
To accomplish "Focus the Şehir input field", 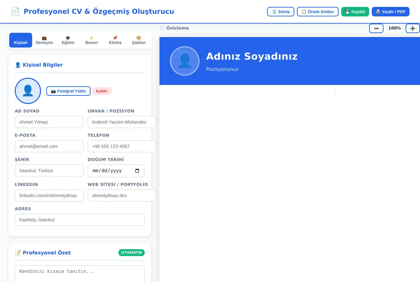I will 49,171.
